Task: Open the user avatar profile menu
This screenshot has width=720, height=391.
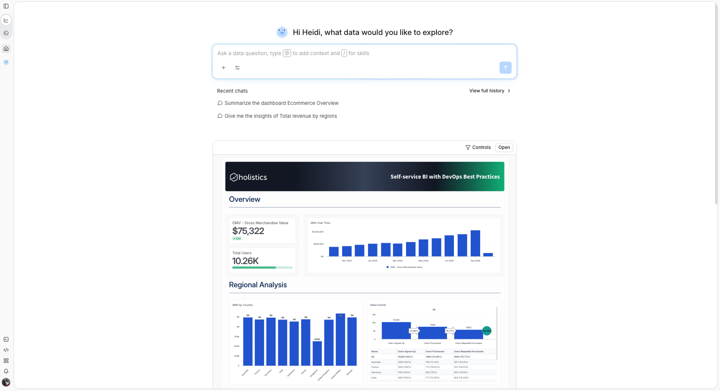Action: [x=6, y=382]
